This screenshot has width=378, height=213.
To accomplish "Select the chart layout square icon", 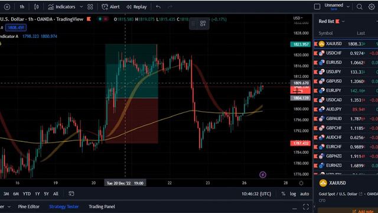I will (x=317, y=7).
